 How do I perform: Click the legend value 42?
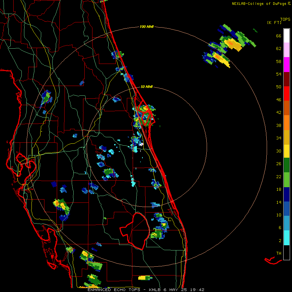pos(279,113)
